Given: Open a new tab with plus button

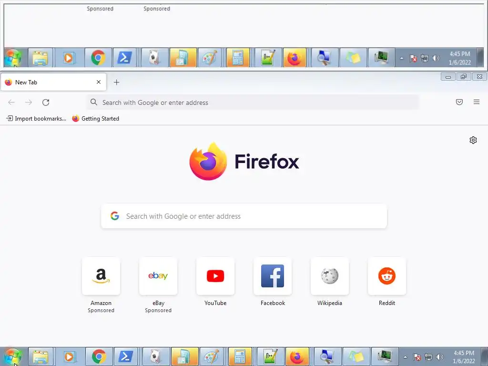Looking at the screenshot, I should point(116,82).
